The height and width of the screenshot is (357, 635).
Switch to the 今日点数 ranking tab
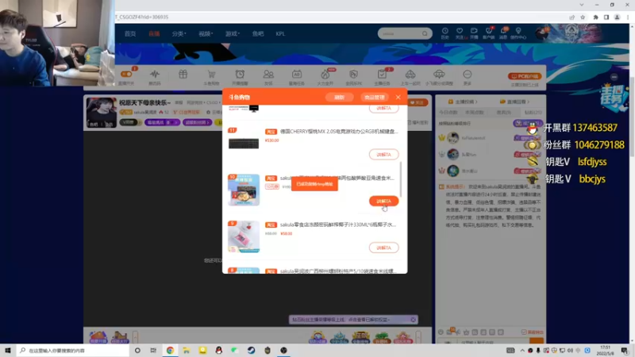point(448,112)
